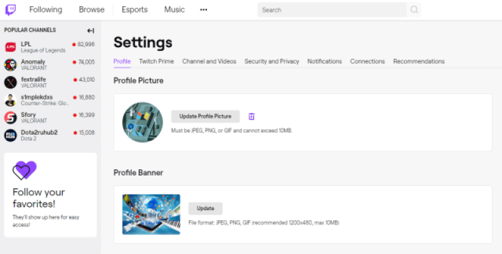Viewport: 502px width, 254px height.
Task: Go to Following in top navigation
Action: 46,9
